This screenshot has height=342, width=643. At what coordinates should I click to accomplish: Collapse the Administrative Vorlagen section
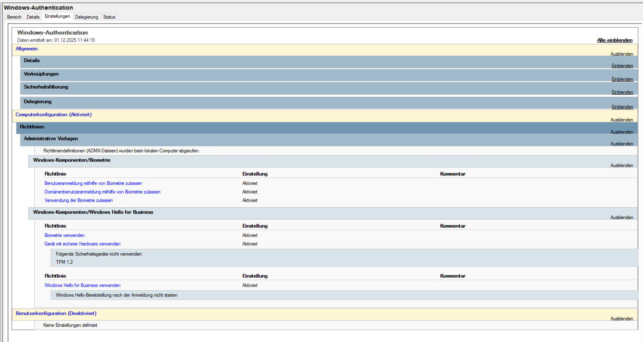(x=622, y=144)
